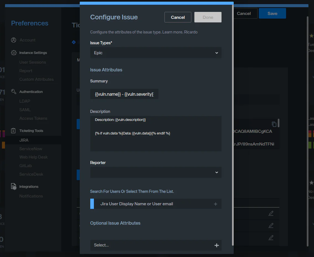Image resolution: width=314 pixels, height=257 pixels.
Task: Click the Instance Settings gear icon
Action: (x=14, y=53)
